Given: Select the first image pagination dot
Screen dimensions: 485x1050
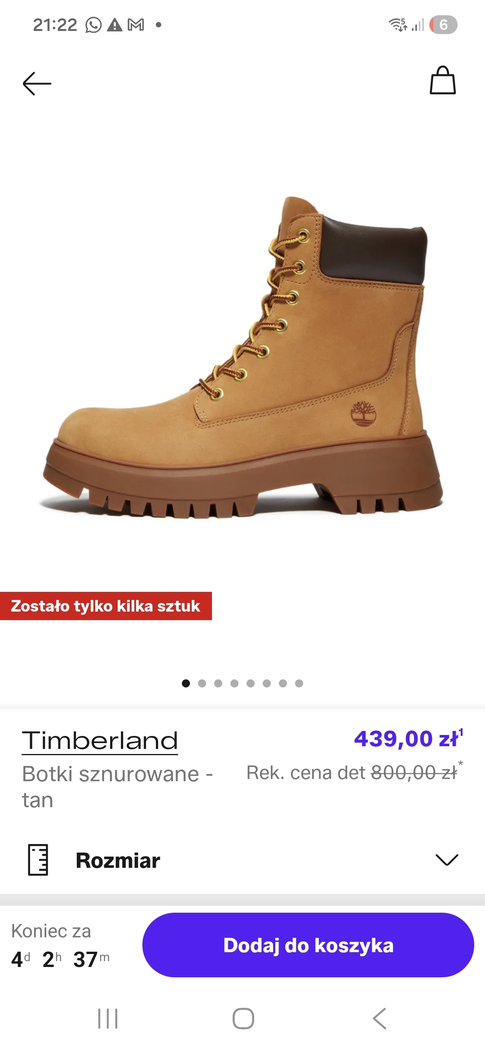Looking at the screenshot, I should (186, 683).
